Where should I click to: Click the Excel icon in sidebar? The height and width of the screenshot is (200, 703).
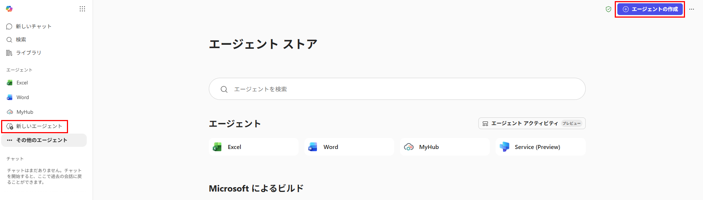(10, 83)
